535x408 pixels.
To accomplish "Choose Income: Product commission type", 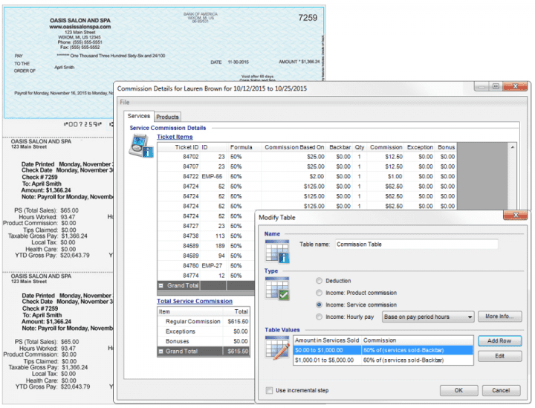I will point(320,293).
